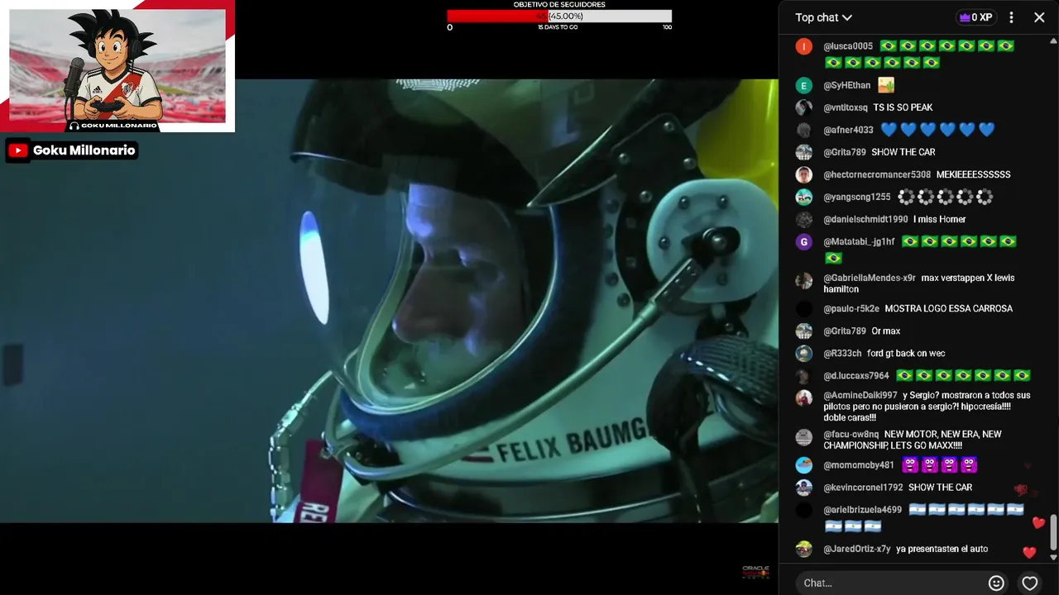Click message MOSTRA LOGO ESSA CARROSA
The image size is (1059, 595).
click(x=948, y=308)
